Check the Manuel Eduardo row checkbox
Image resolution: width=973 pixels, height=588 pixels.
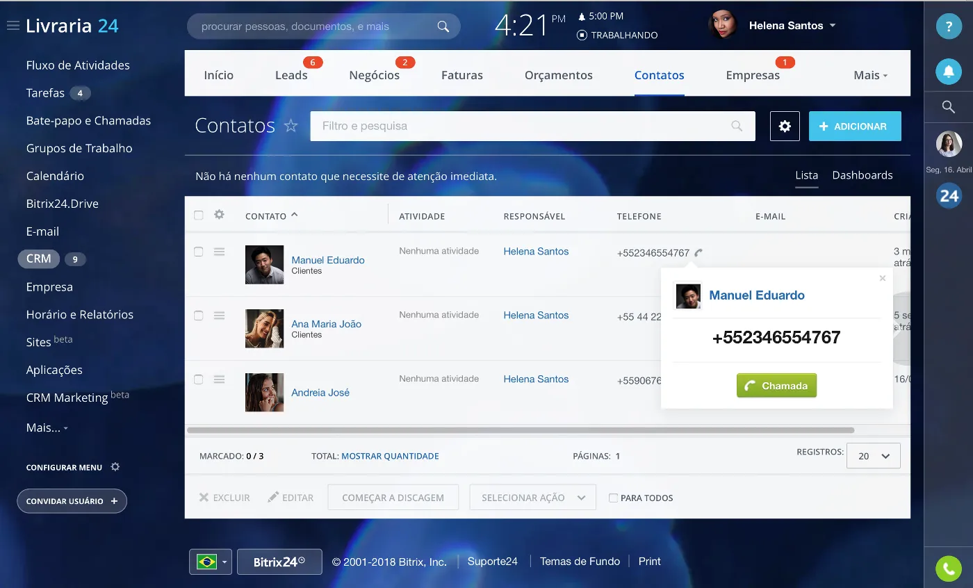coord(199,252)
